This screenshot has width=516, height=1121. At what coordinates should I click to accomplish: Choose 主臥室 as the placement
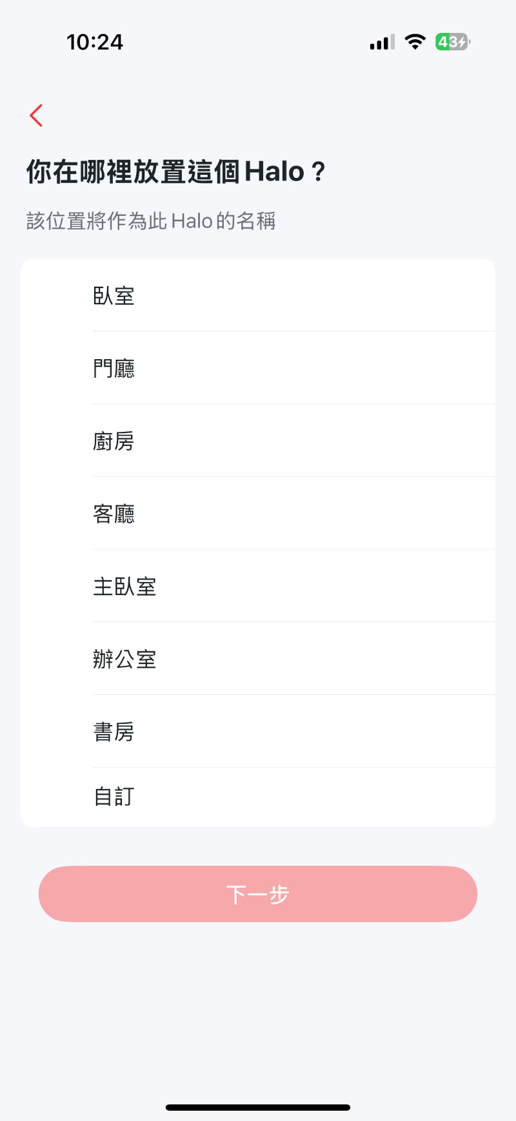125,587
